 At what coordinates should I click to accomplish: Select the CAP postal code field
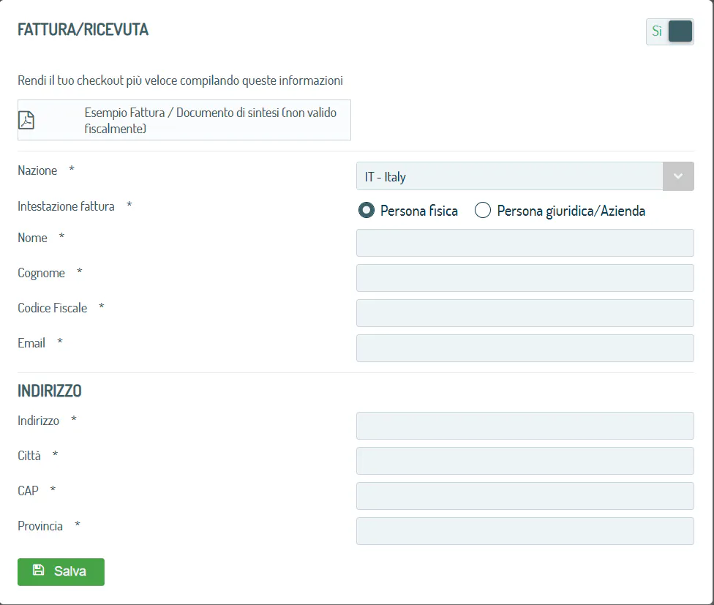pyautogui.click(x=525, y=496)
